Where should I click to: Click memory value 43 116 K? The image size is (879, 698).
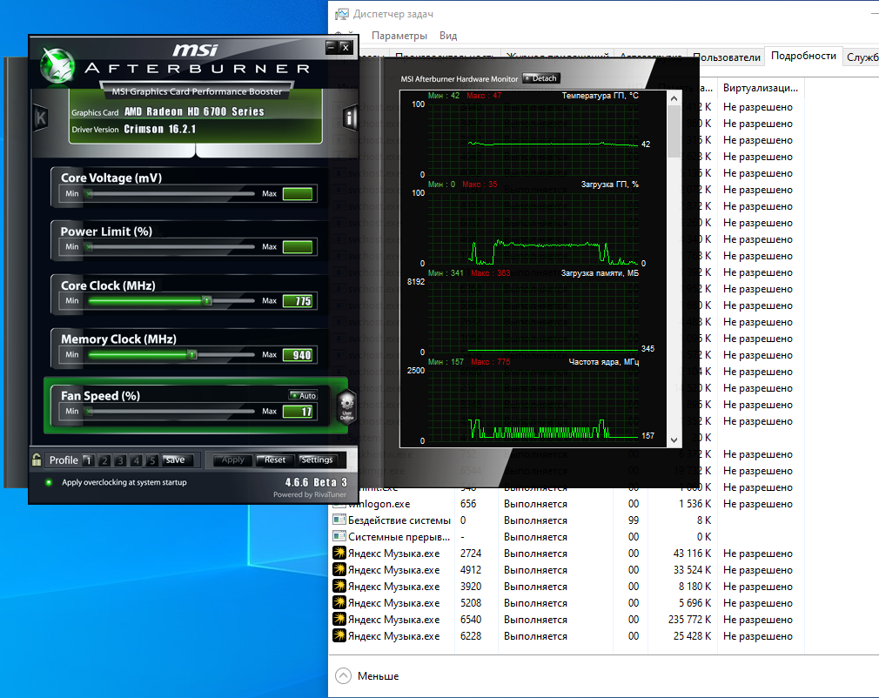coord(692,553)
